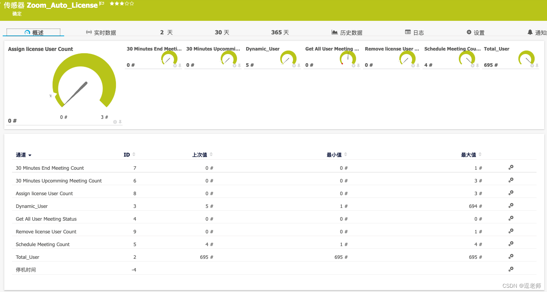Switch to the 概述 overview tab

[x=34, y=32]
